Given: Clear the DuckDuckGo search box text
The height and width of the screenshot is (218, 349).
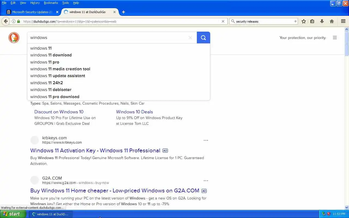Looking at the screenshot, I should tap(190, 38).
